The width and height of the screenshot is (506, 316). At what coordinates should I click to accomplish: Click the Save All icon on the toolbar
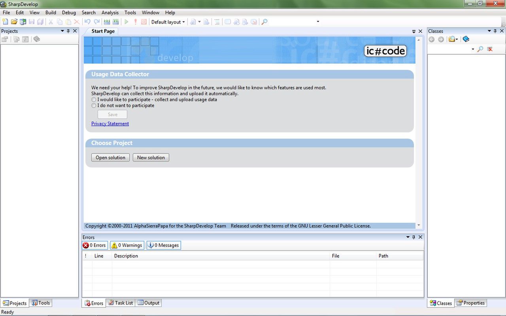[x=40, y=22]
